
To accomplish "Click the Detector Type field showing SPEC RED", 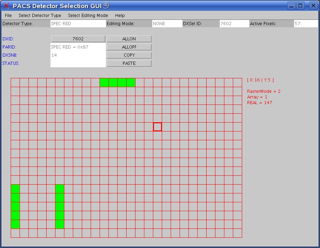I will pyautogui.click(x=78, y=24).
